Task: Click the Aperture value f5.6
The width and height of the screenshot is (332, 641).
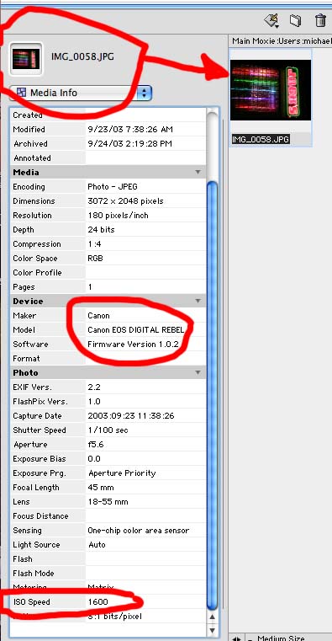Action: coord(96,445)
